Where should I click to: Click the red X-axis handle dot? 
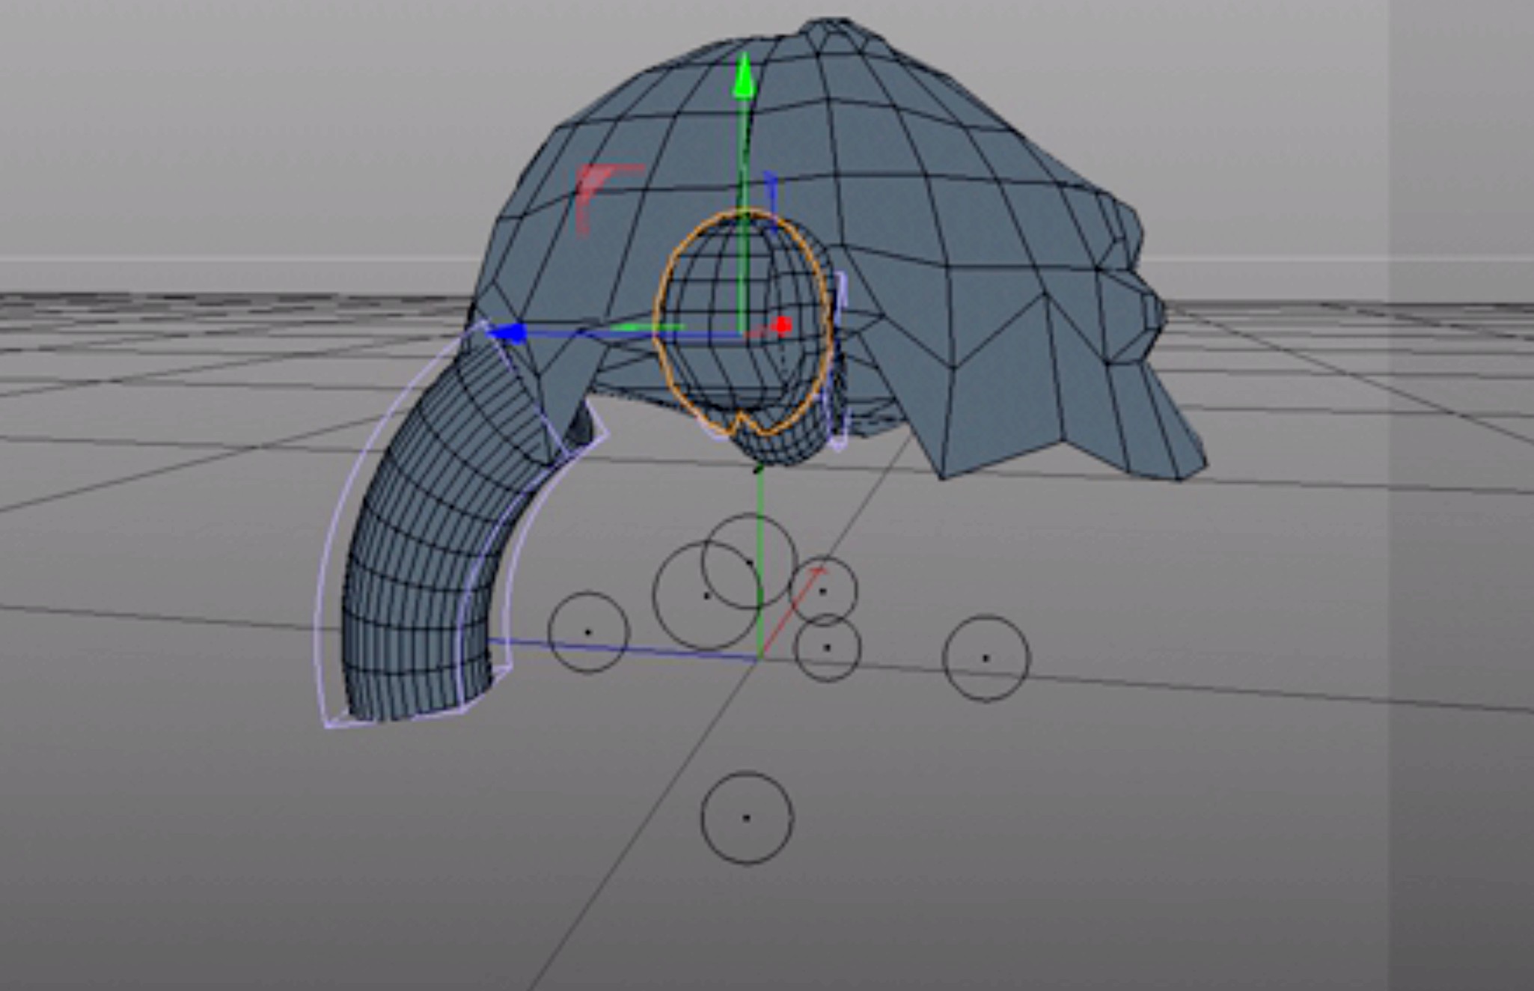coord(783,325)
